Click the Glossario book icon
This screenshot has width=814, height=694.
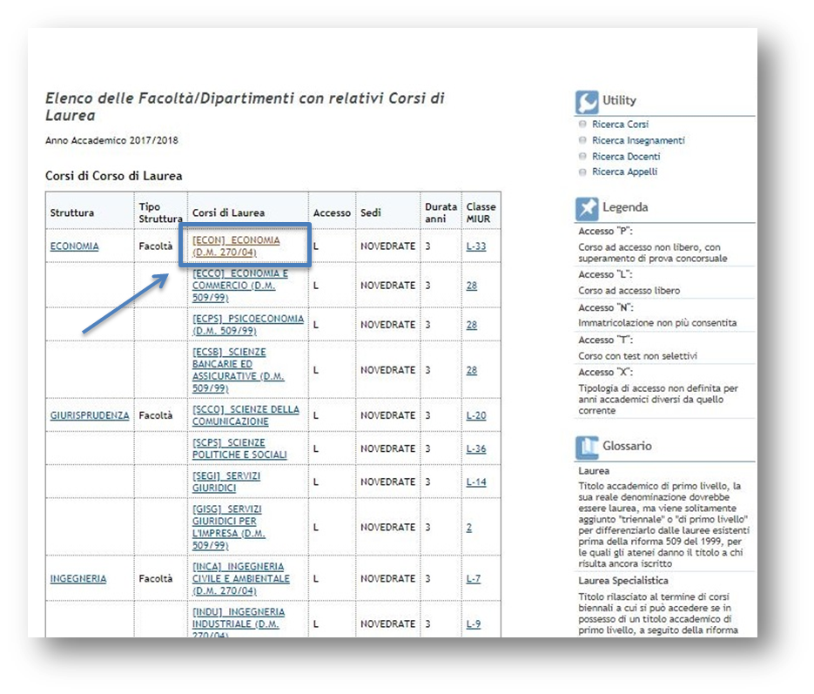(x=587, y=448)
